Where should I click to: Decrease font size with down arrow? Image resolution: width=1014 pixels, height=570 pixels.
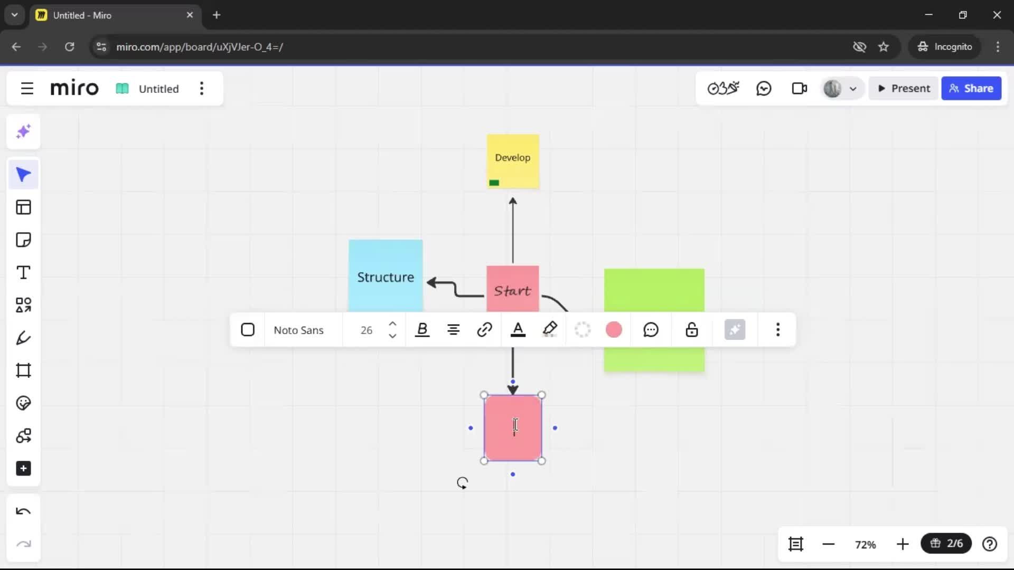pos(392,336)
